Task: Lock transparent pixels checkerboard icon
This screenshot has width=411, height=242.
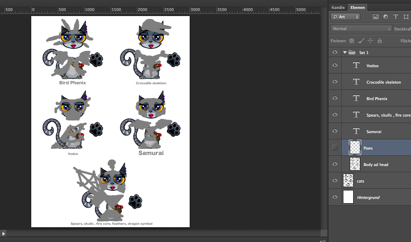Action: (351, 41)
